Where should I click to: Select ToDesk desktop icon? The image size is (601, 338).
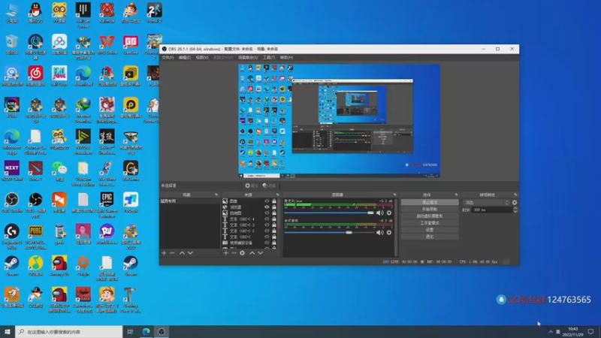click(131, 203)
